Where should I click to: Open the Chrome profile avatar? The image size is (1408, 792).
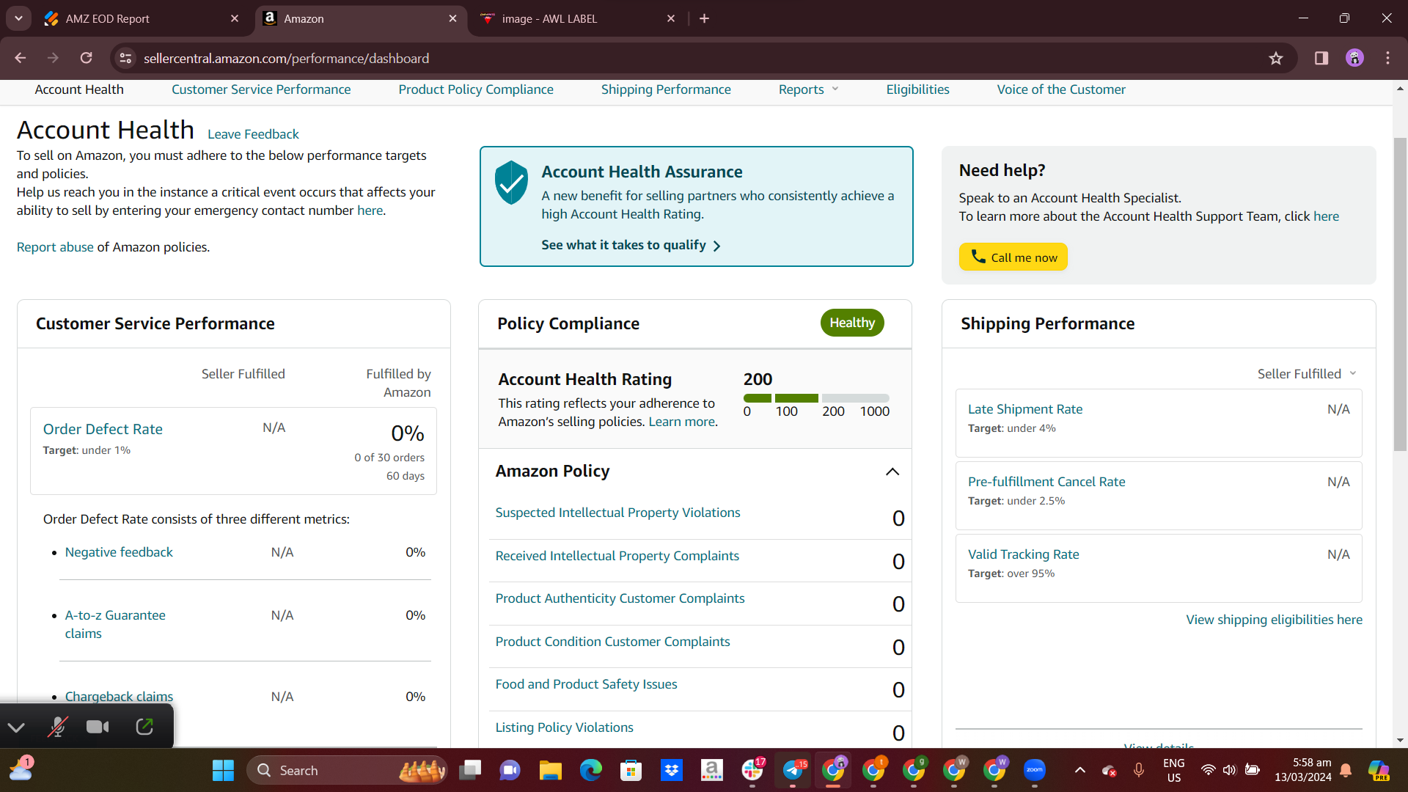(x=1354, y=58)
